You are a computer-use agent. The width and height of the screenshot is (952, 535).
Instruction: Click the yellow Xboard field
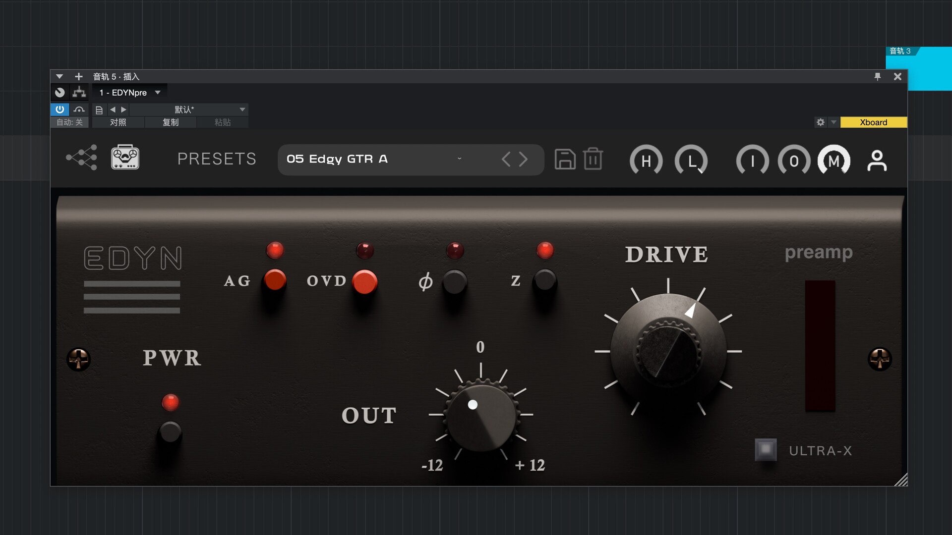coord(874,122)
